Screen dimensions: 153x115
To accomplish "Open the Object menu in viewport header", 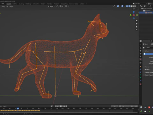I will pyautogui.click(x=11, y=6).
